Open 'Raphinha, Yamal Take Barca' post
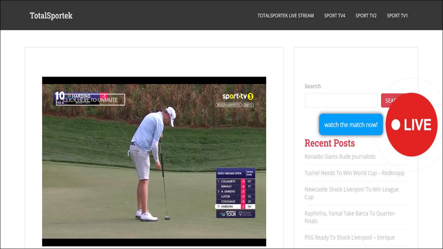 coord(350,217)
